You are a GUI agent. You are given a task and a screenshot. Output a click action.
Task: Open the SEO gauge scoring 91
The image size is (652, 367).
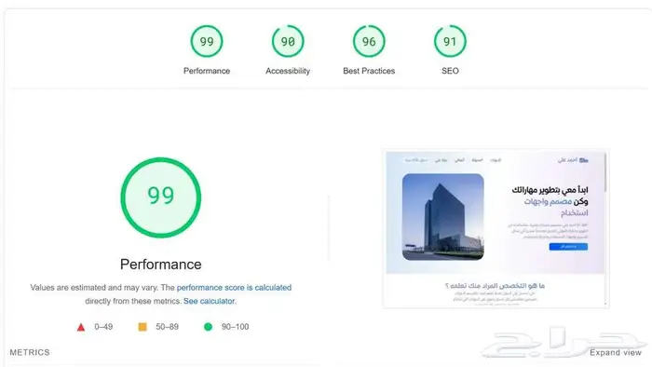pos(450,41)
